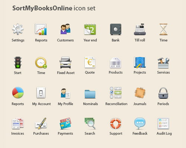Click the 'SortMyBooksOnline icon set' heading
This screenshot has width=186, height=148.
click(x=54, y=8)
